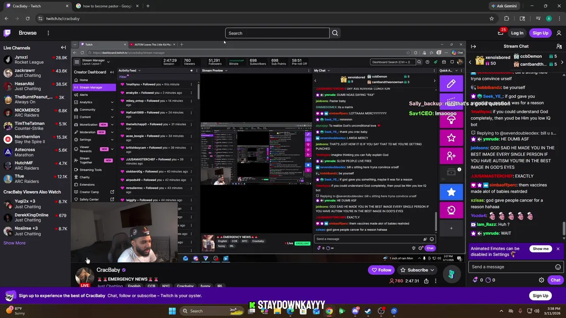Switch to CracBaby - Twitch tab
This screenshot has width=566, height=318.
(35, 6)
